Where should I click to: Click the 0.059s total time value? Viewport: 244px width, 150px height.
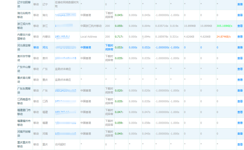pos(119,123)
